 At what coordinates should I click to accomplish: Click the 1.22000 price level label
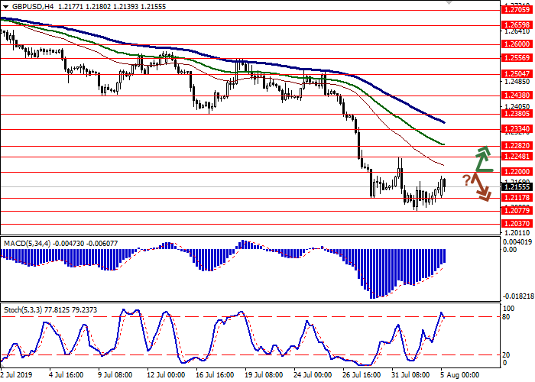(x=517, y=172)
